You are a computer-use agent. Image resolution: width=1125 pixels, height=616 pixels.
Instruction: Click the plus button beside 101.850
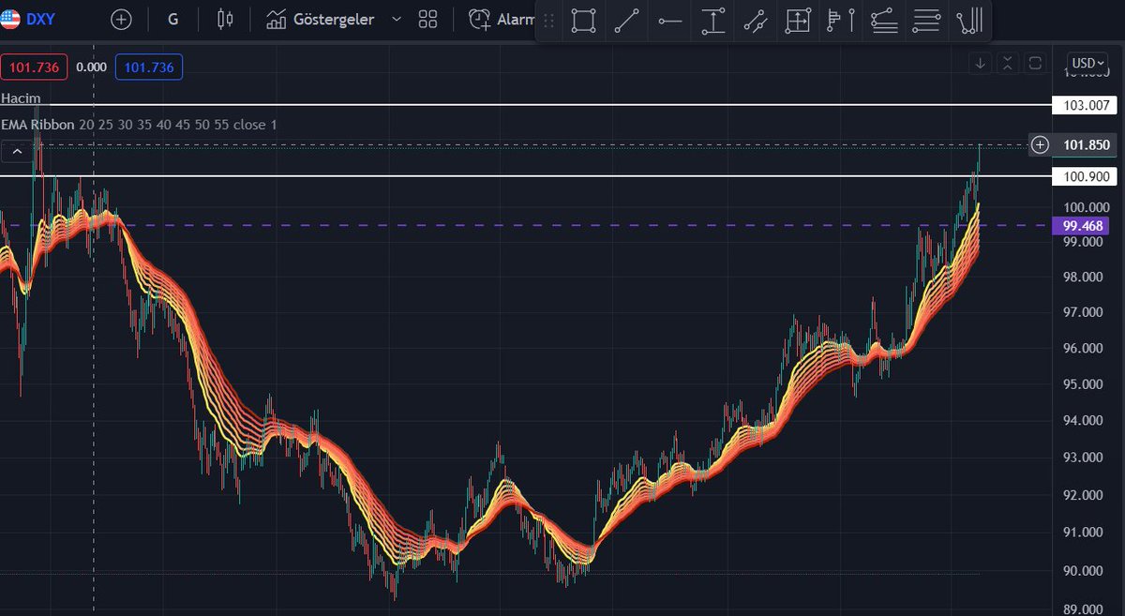tap(1040, 144)
